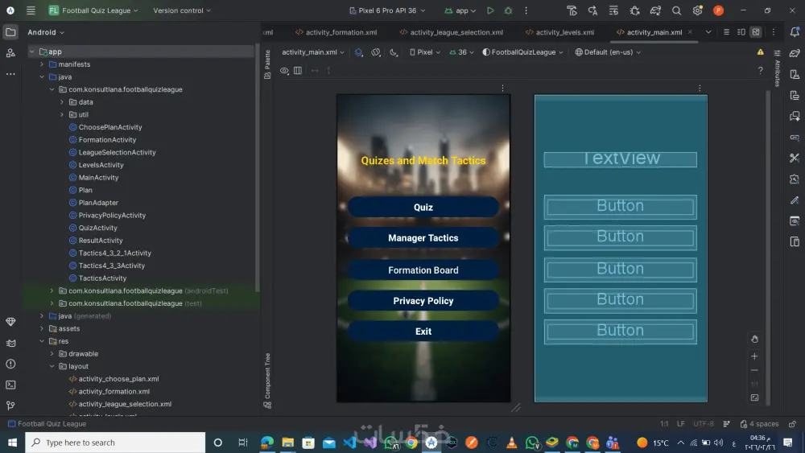Expand the data package
805x453 pixels.
click(62, 102)
